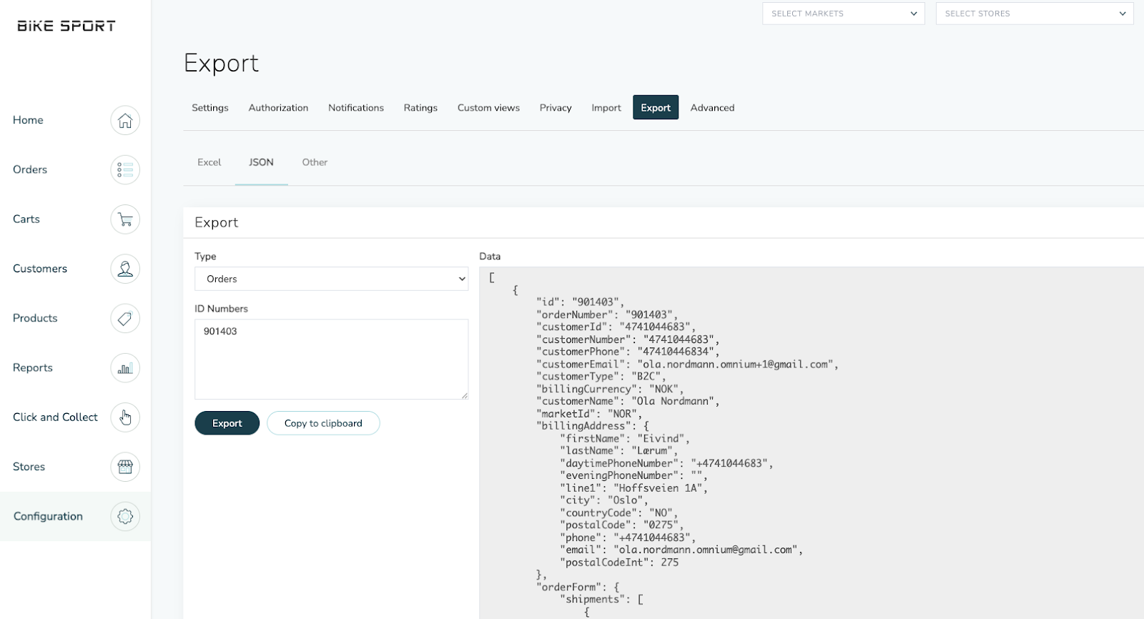The image size is (1144, 619).
Task: Click the Customers person icon
Action: [125, 269]
